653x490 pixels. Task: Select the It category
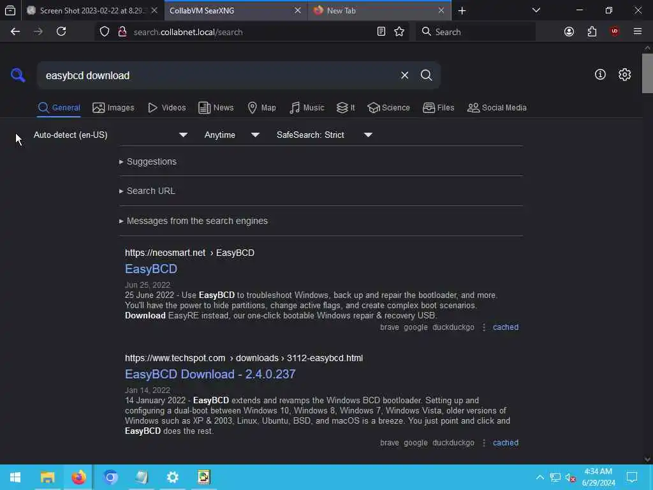click(346, 108)
